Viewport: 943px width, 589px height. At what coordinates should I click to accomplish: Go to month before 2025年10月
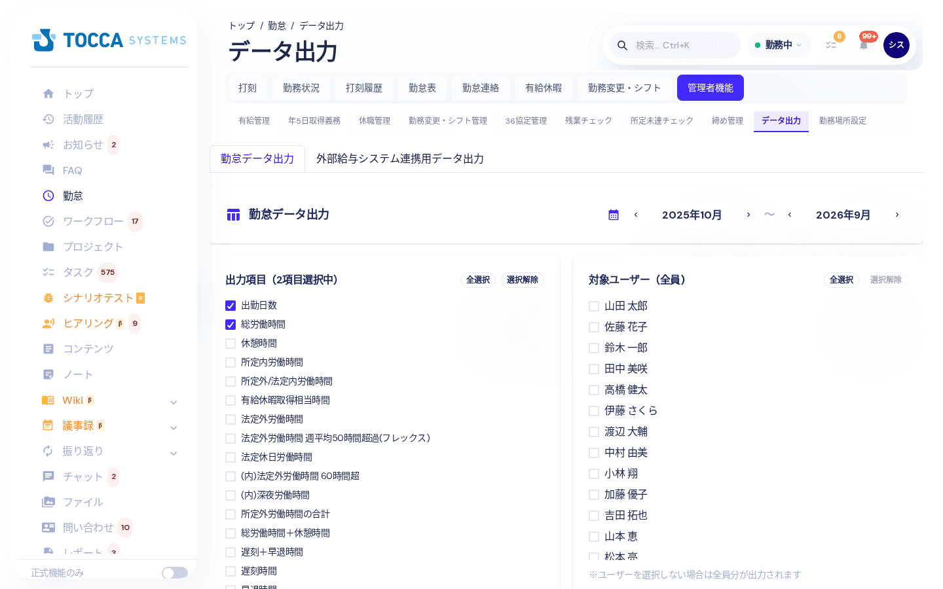636,215
